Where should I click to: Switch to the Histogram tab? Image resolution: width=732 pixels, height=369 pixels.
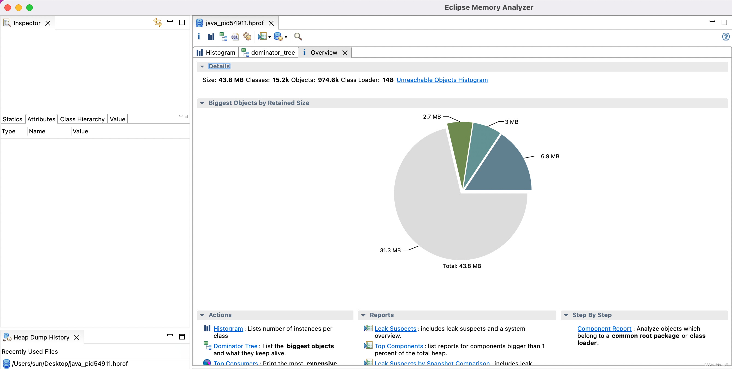216,52
